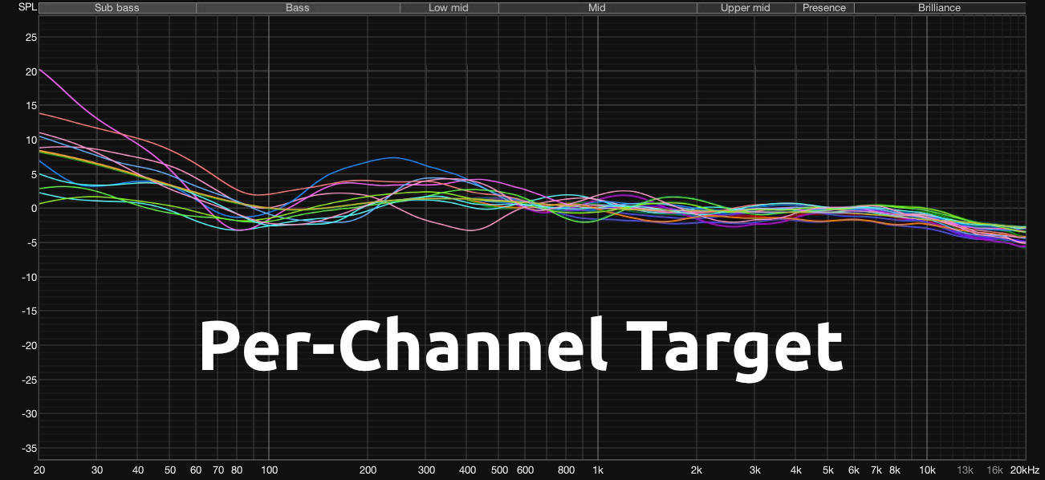The height and width of the screenshot is (480, 1045).
Task: Select the 1k frequency axis label
Action: (597, 470)
